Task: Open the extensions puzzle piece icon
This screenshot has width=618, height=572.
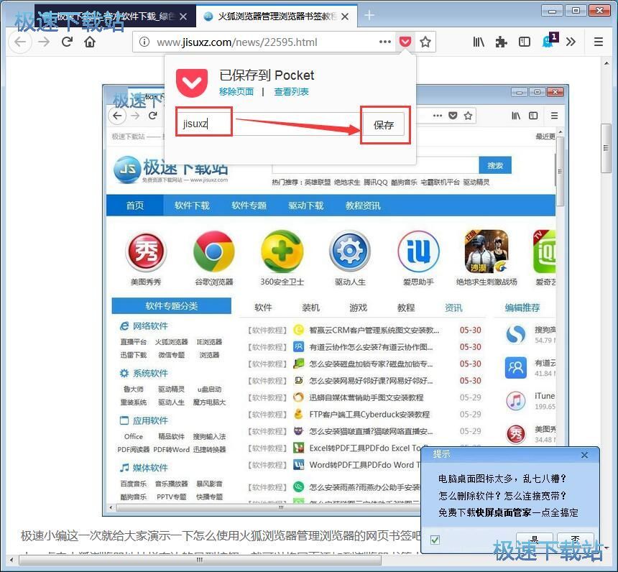Action: pos(501,42)
